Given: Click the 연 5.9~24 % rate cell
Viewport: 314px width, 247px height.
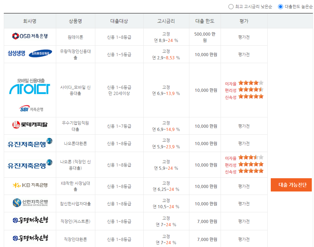Looking at the screenshot, I should coord(166,165).
